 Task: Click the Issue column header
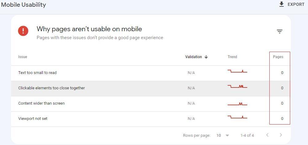click(x=23, y=57)
